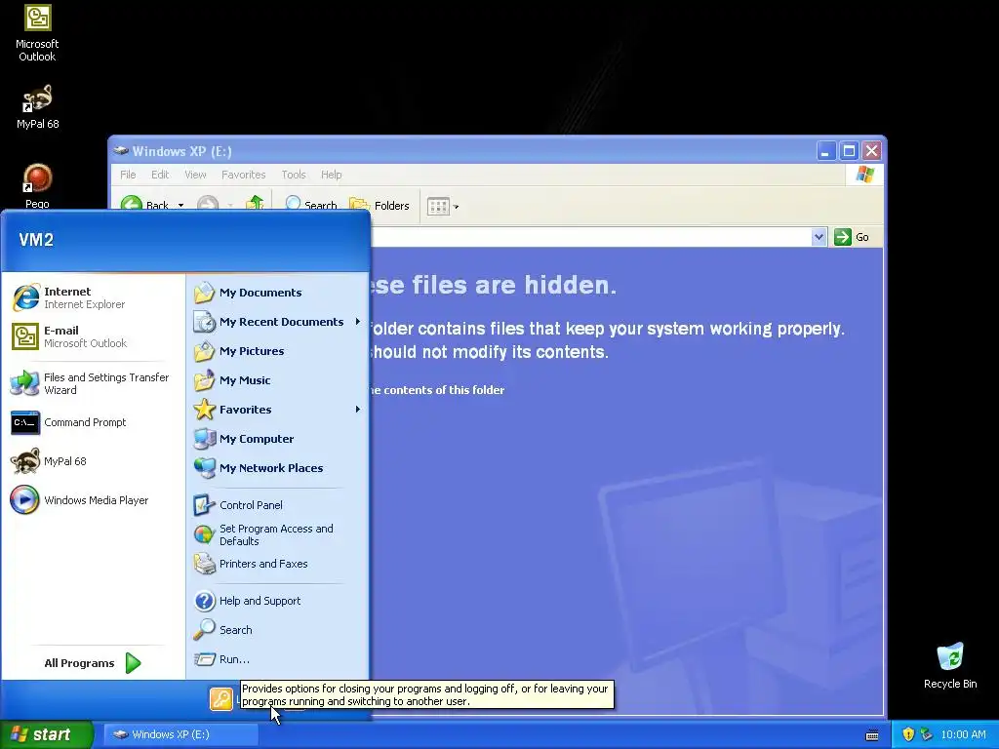
Task: Click the network connection tray icon
Action: (927, 734)
